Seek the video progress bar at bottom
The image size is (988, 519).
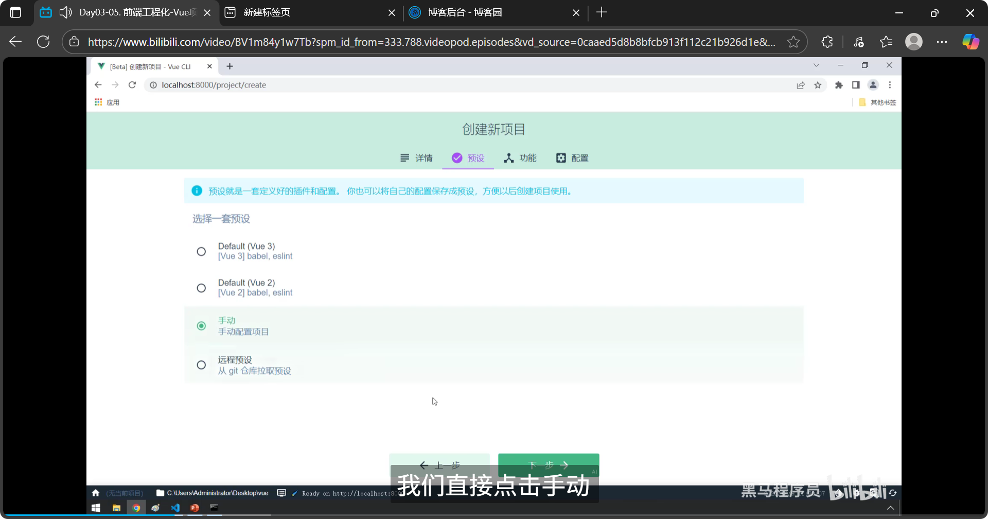494,514
